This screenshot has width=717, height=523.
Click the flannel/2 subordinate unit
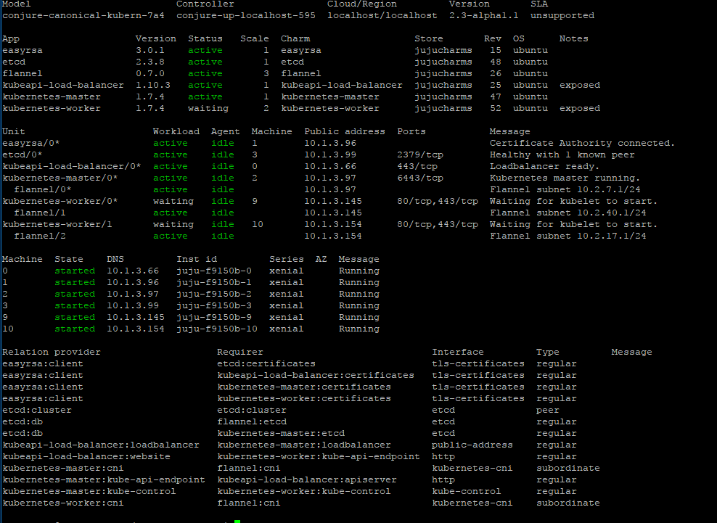pyautogui.click(x=40, y=236)
